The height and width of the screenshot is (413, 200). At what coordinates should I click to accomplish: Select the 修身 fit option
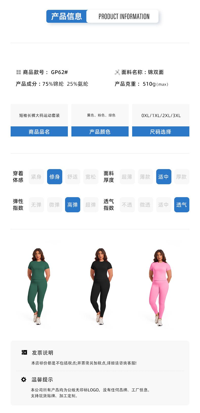55,177
